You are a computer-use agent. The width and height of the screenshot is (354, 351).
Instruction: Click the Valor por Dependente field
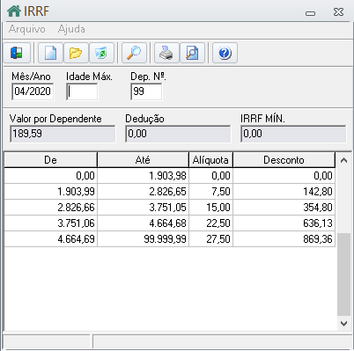coord(63,134)
